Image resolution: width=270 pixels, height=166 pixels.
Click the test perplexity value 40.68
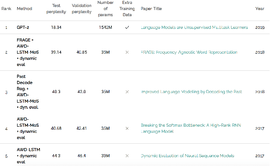click(x=56, y=128)
